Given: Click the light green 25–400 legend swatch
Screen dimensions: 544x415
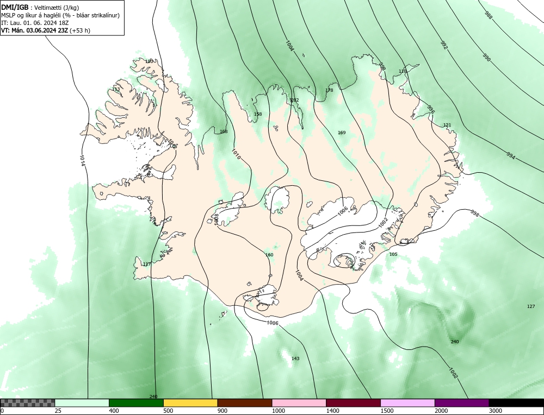Looking at the screenshot, I should click(82, 403).
